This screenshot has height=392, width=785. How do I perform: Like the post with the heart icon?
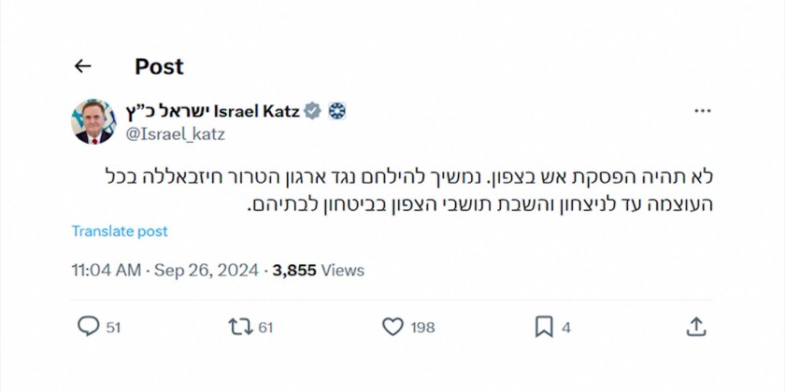(392, 327)
